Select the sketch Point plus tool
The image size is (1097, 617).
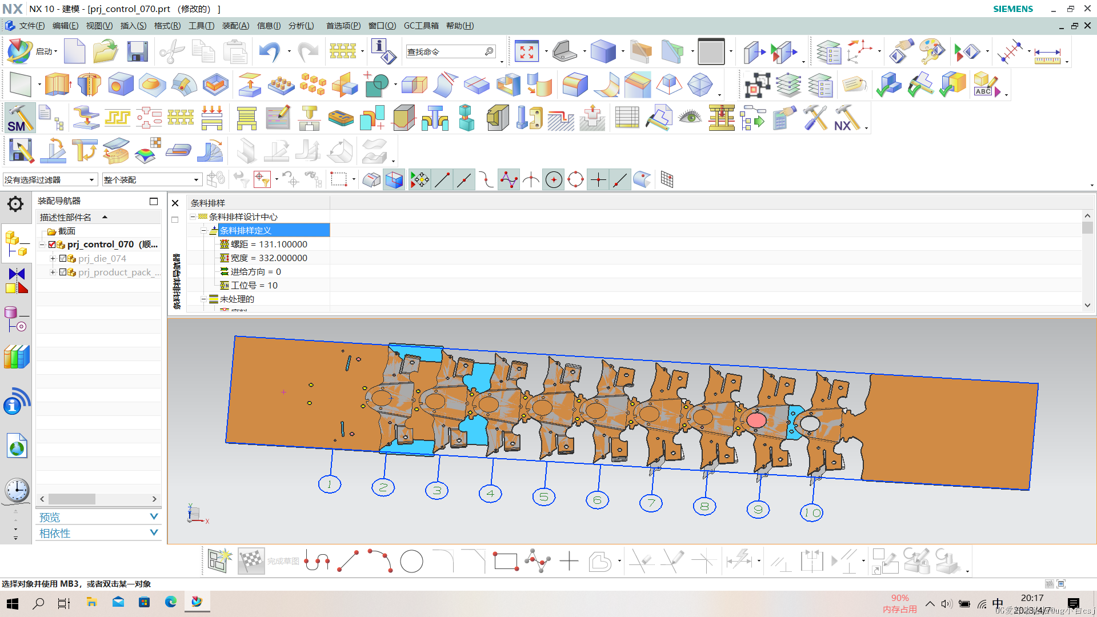(x=569, y=562)
